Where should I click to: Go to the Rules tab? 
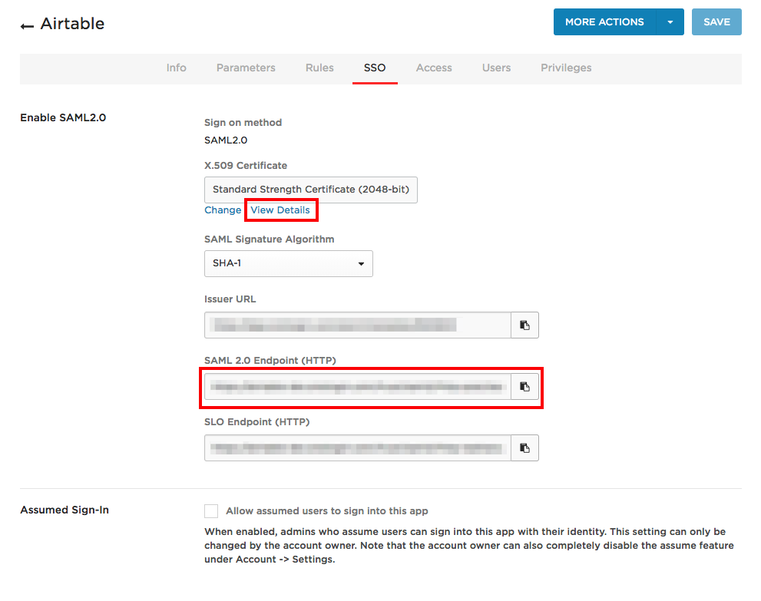coord(319,68)
